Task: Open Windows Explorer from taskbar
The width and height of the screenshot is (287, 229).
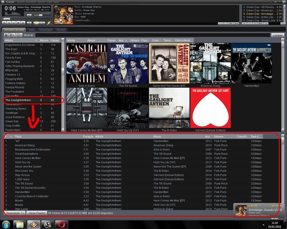Action: coord(20,225)
